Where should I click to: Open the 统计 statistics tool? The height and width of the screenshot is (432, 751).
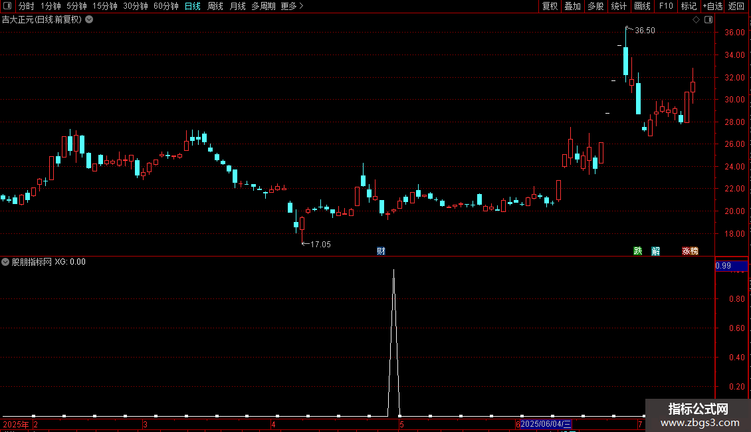click(x=619, y=6)
